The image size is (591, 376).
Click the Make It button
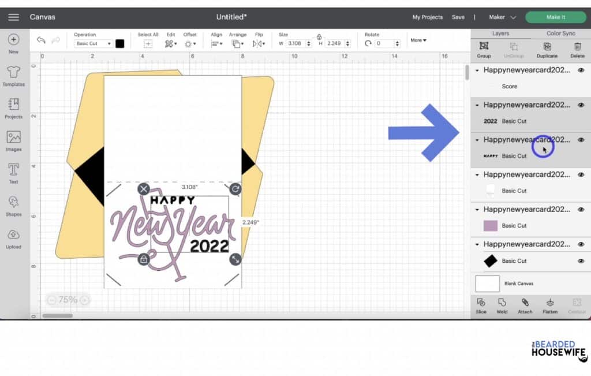point(555,17)
